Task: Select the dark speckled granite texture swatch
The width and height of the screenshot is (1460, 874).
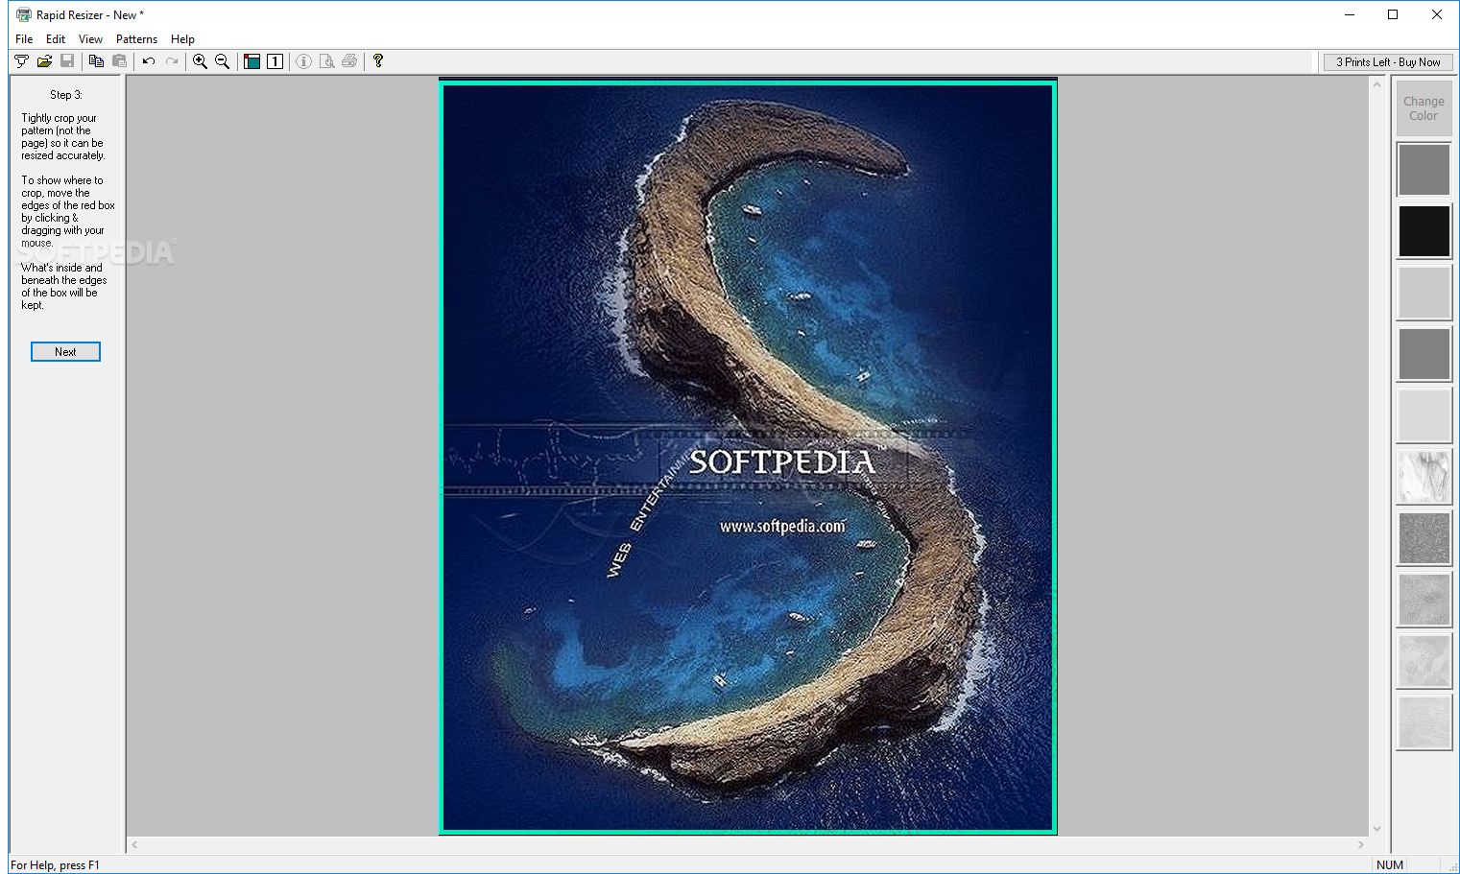Action: [x=1424, y=538]
